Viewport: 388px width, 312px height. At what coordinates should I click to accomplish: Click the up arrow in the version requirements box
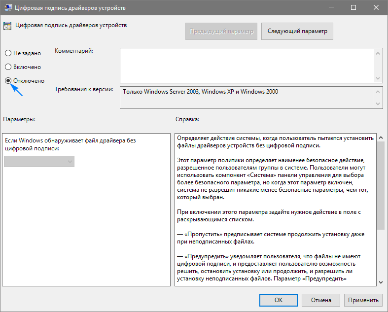[x=379, y=91]
